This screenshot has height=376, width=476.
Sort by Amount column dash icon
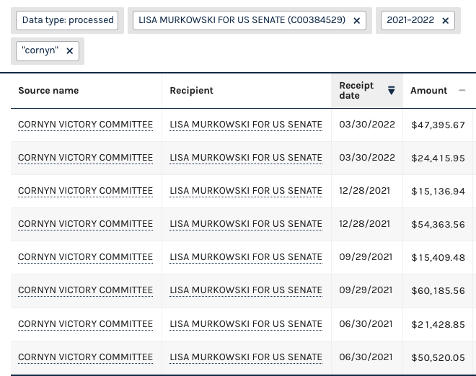tap(462, 90)
